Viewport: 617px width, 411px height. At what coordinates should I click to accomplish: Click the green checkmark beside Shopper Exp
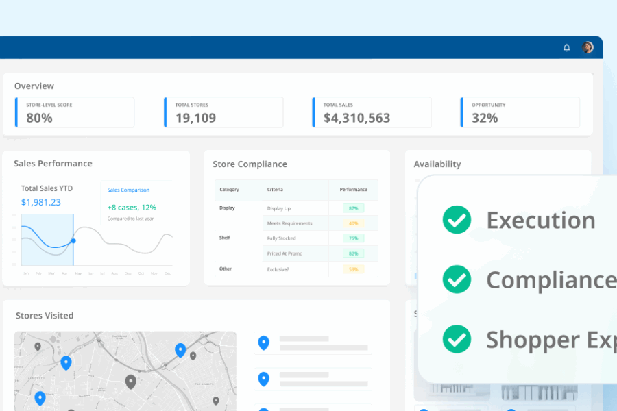tap(457, 339)
